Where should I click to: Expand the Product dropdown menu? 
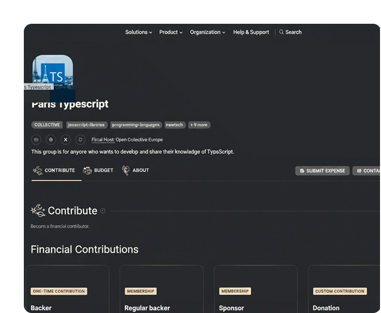point(171,32)
